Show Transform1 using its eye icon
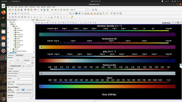The image size is (182, 102). pyautogui.click(x=8, y=30)
